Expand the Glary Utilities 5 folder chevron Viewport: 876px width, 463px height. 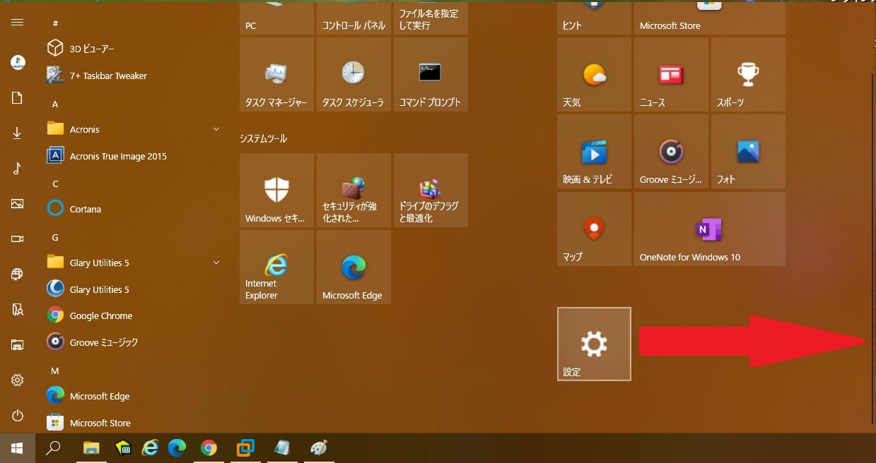tap(216, 263)
